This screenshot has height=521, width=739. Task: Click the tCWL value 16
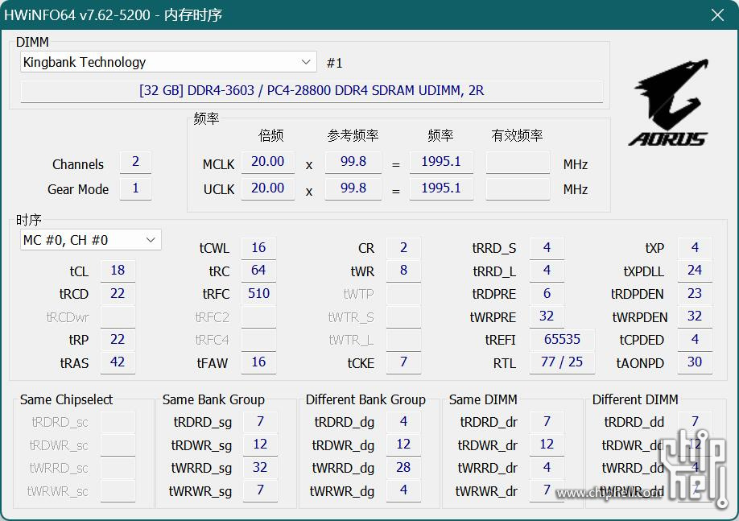(x=258, y=248)
